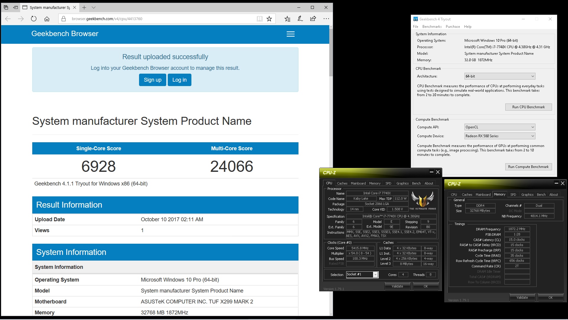Click the Geekbench Browser title

click(x=65, y=34)
